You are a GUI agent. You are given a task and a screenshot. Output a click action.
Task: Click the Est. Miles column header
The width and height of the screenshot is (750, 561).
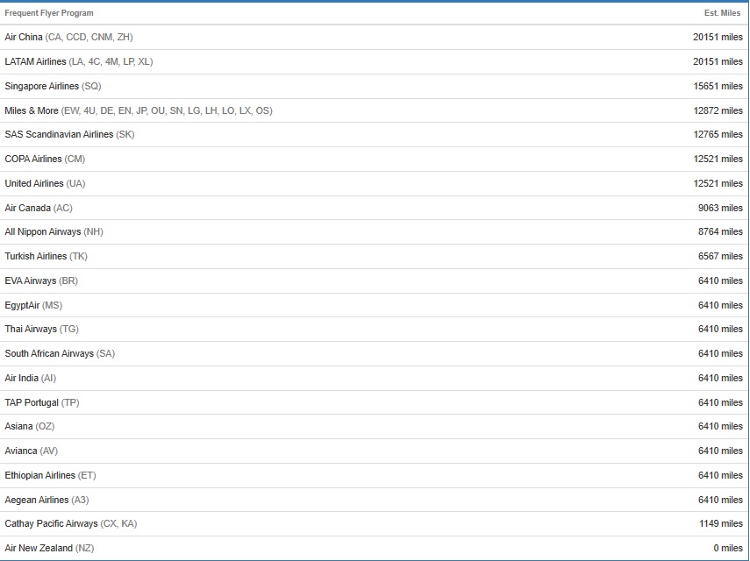[722, 13]
